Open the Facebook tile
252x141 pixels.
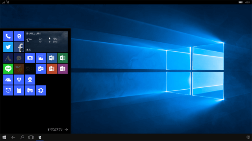click(19, 47)
